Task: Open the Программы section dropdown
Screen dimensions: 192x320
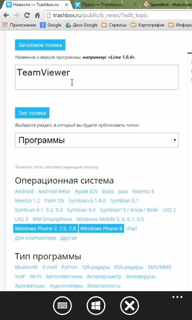Action: tap(96, 140)
